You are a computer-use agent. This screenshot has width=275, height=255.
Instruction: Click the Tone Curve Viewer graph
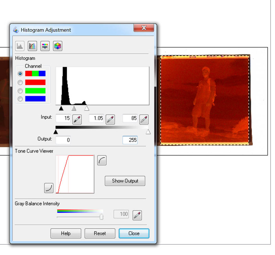[x=75, y=174]
